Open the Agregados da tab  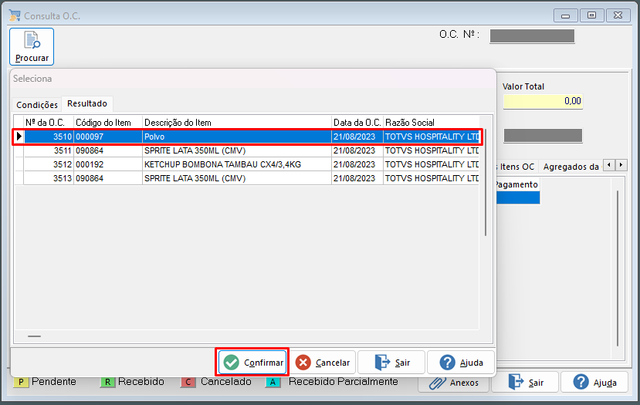tap(571, 167)
